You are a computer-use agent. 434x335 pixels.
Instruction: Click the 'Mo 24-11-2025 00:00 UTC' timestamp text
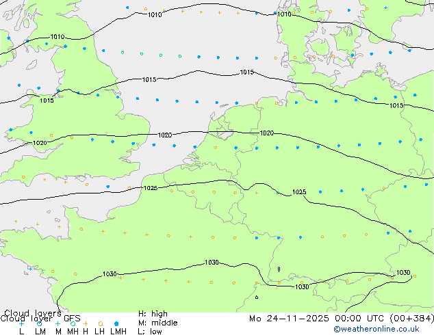coord(318,319)
